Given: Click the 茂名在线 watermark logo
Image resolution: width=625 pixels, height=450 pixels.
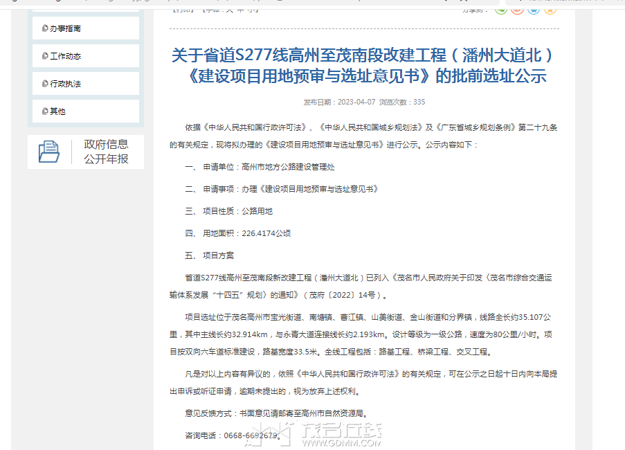Looking at the screenshot, I should (x=314, y=433).
